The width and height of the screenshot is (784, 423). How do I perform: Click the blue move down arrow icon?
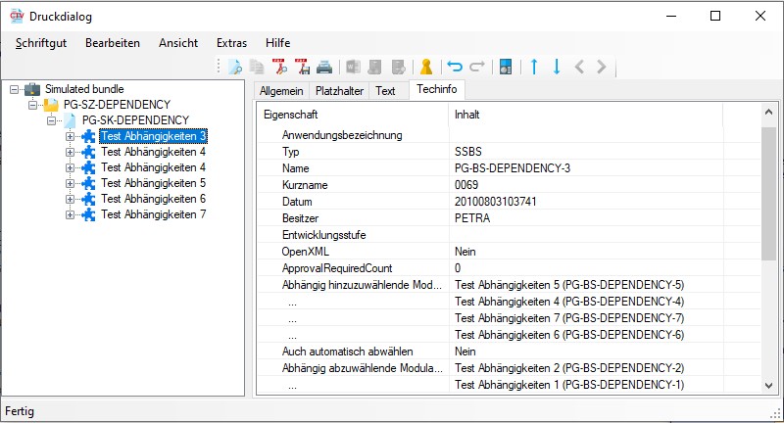[x=557, y=68]
